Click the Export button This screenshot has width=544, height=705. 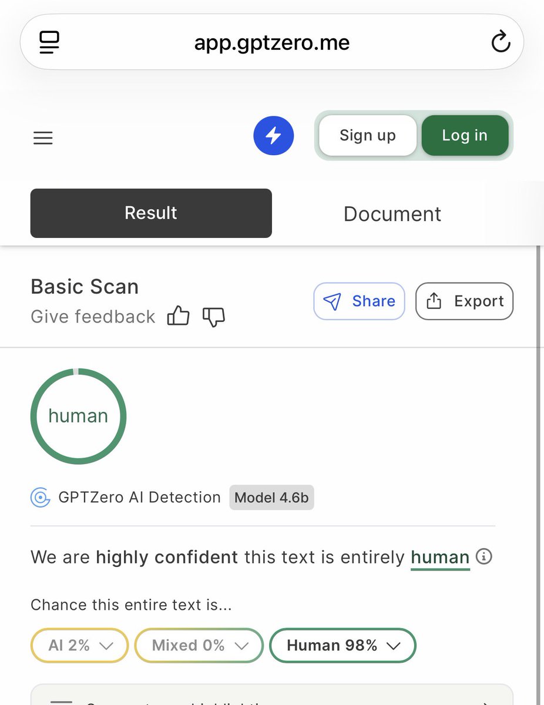pos(464,301)
